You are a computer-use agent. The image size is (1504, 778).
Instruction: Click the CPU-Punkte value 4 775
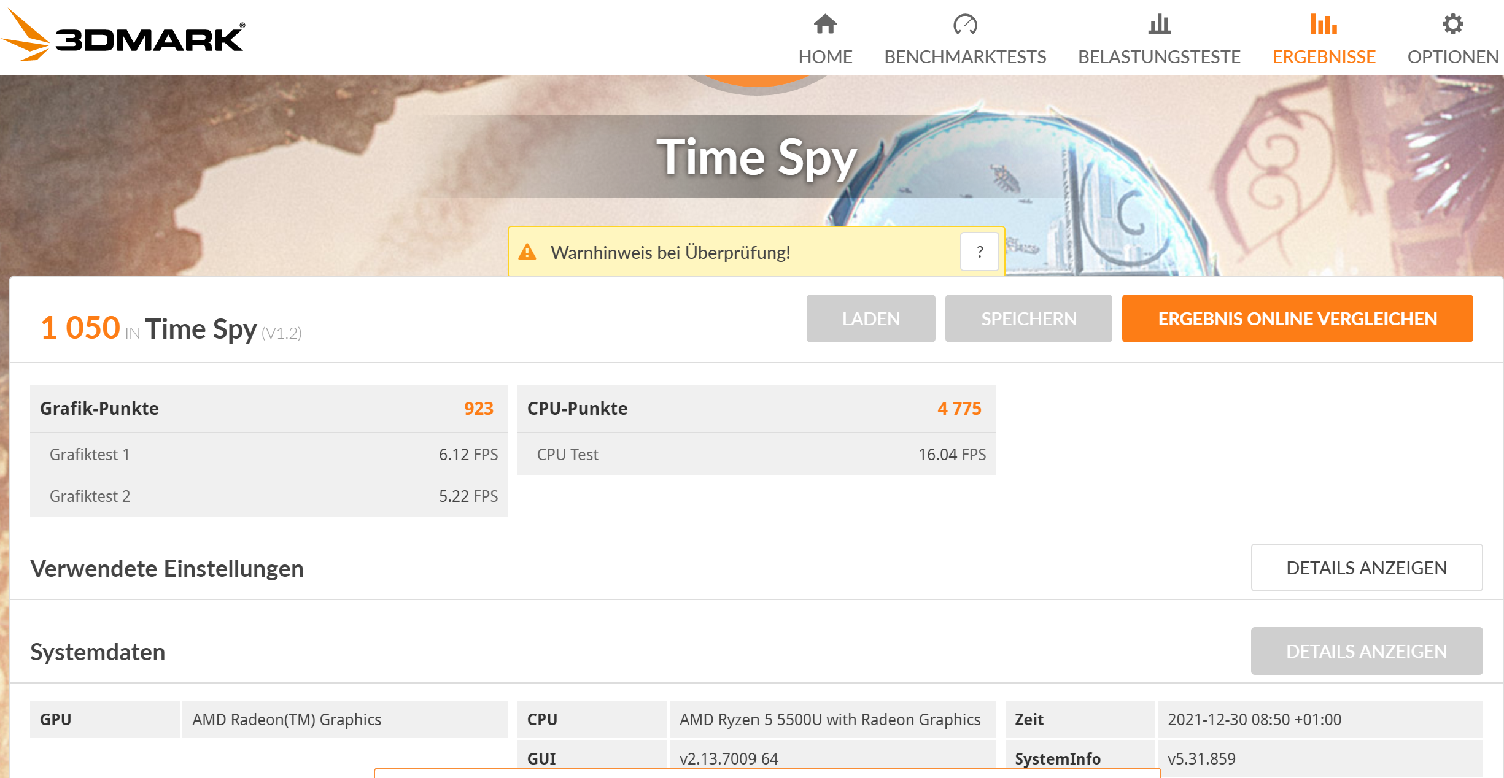(959, 409)
